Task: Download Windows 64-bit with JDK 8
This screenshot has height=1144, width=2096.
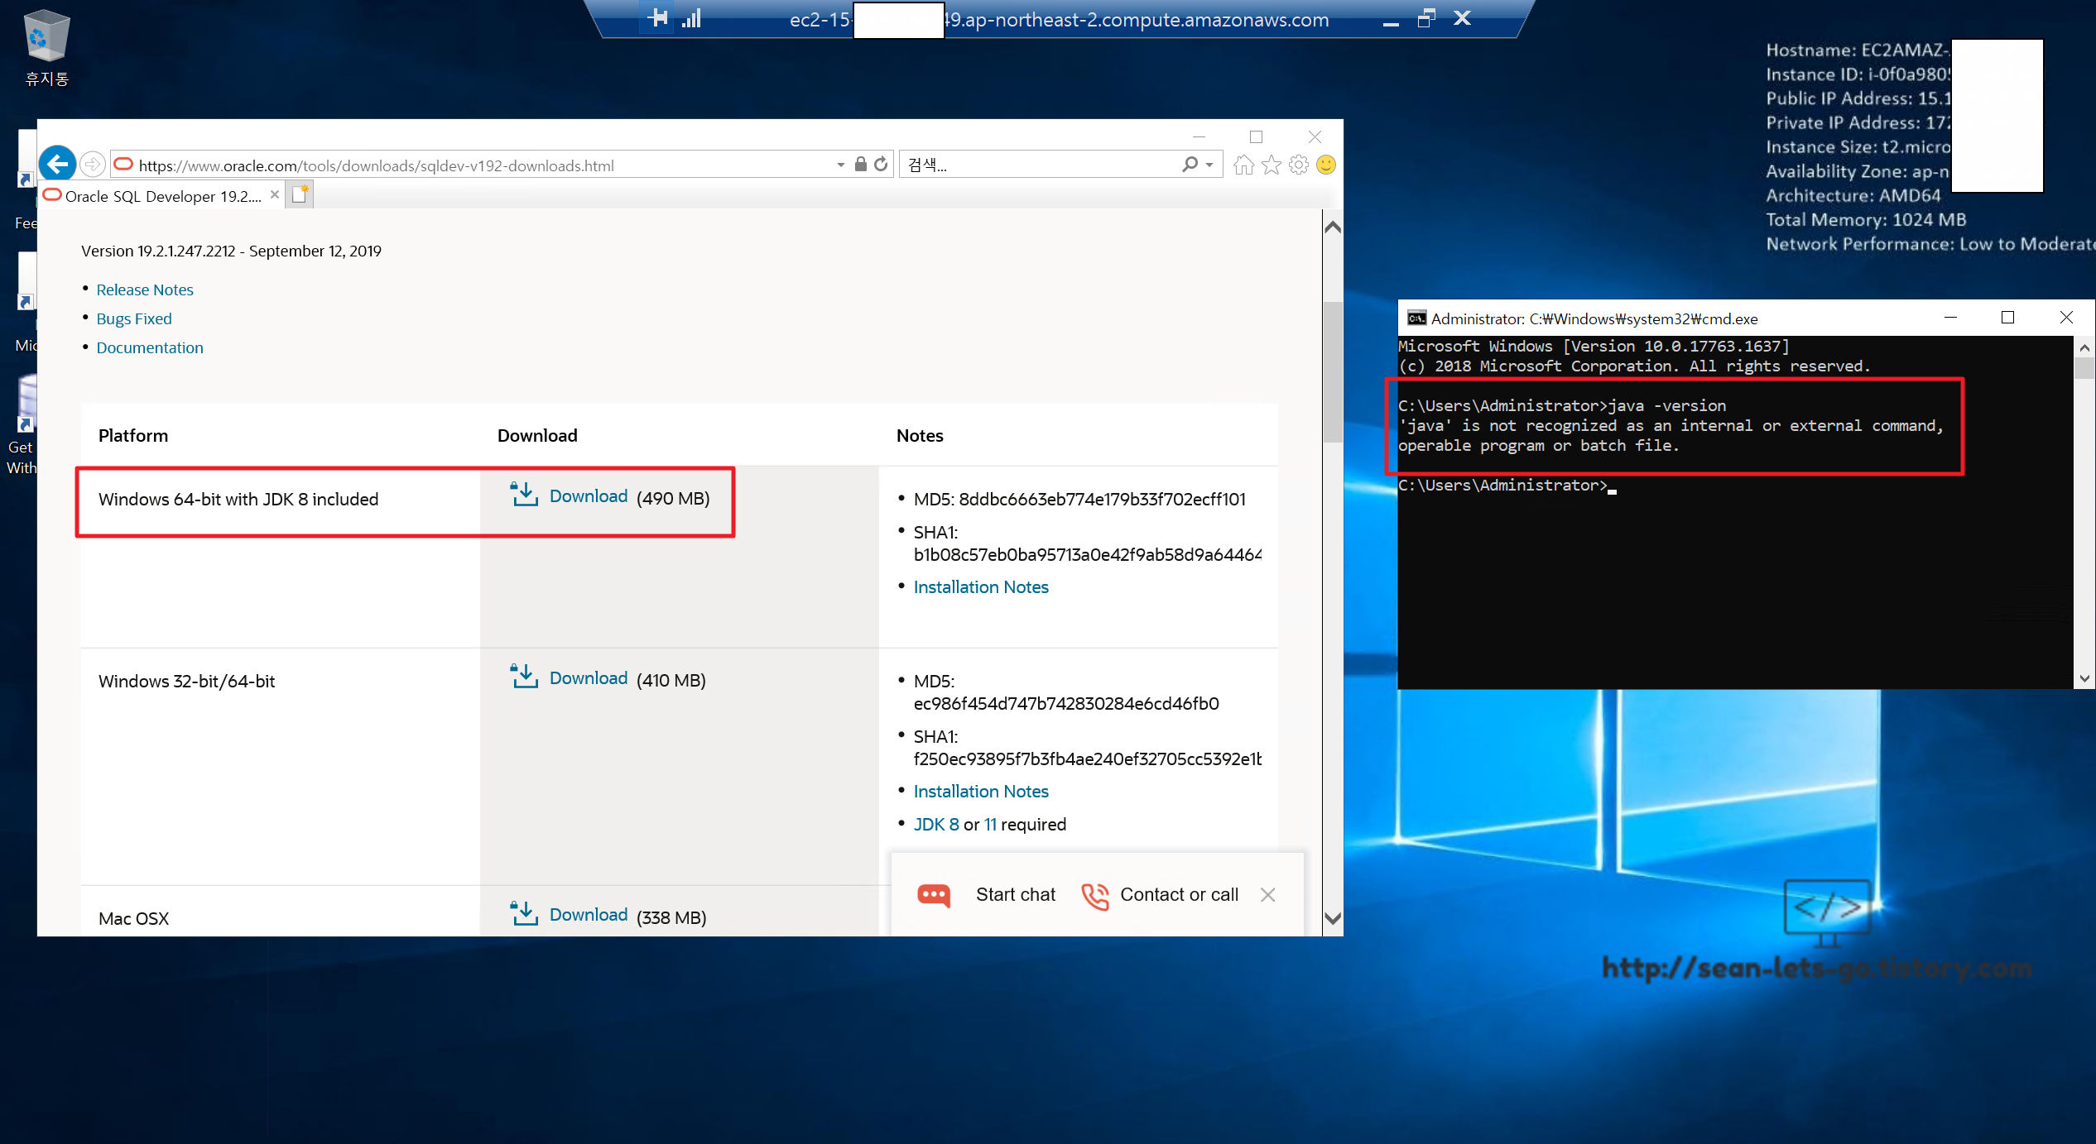Action: click(x=588, y=496)
